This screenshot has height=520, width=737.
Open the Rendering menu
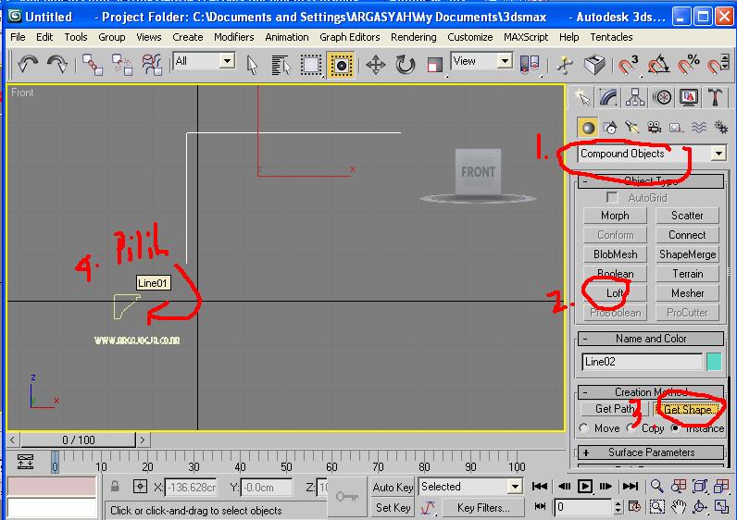[x=414, y=37]
